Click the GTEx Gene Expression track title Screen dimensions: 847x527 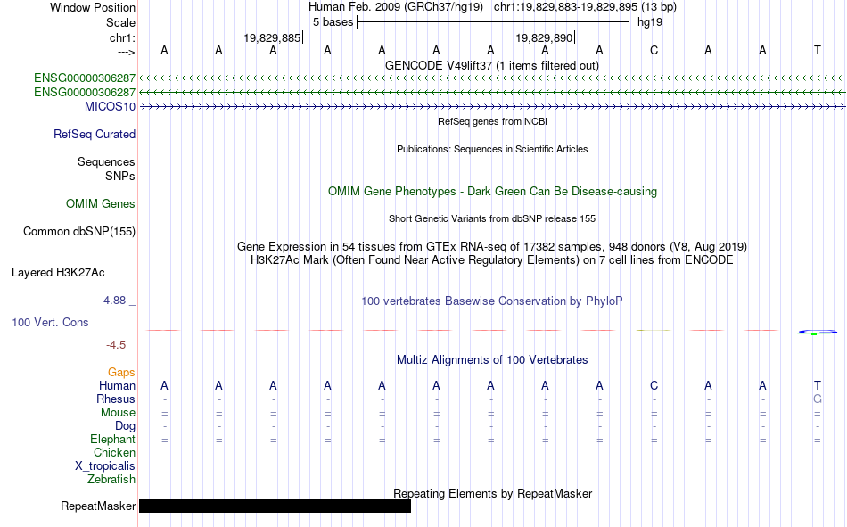pyautogui.click(x=491, y=246)
